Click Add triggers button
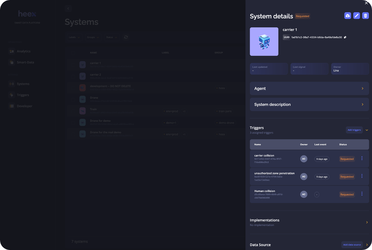The image size is (372, 250). point(354,130)
